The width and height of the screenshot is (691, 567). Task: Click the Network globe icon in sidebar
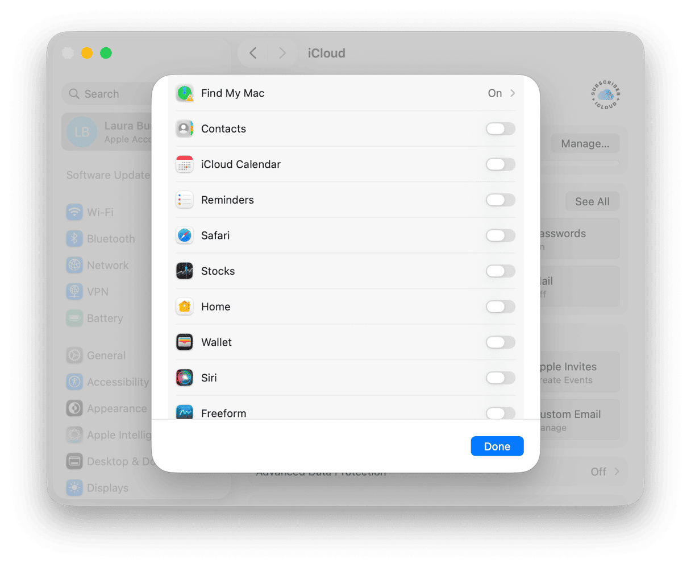[74, 265]
